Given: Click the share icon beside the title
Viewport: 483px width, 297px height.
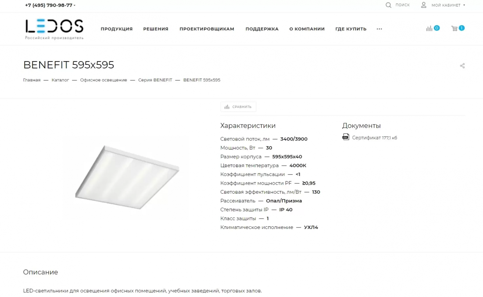Looking at the screenshot, I should click(462, 66).
